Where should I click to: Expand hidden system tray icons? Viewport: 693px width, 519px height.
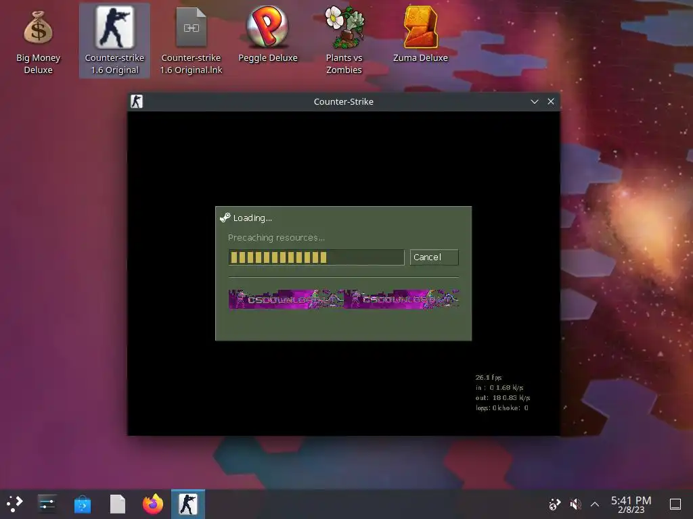click(595, 504)
